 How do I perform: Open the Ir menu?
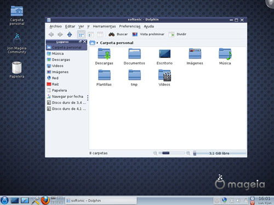click(x=88, y=26)
